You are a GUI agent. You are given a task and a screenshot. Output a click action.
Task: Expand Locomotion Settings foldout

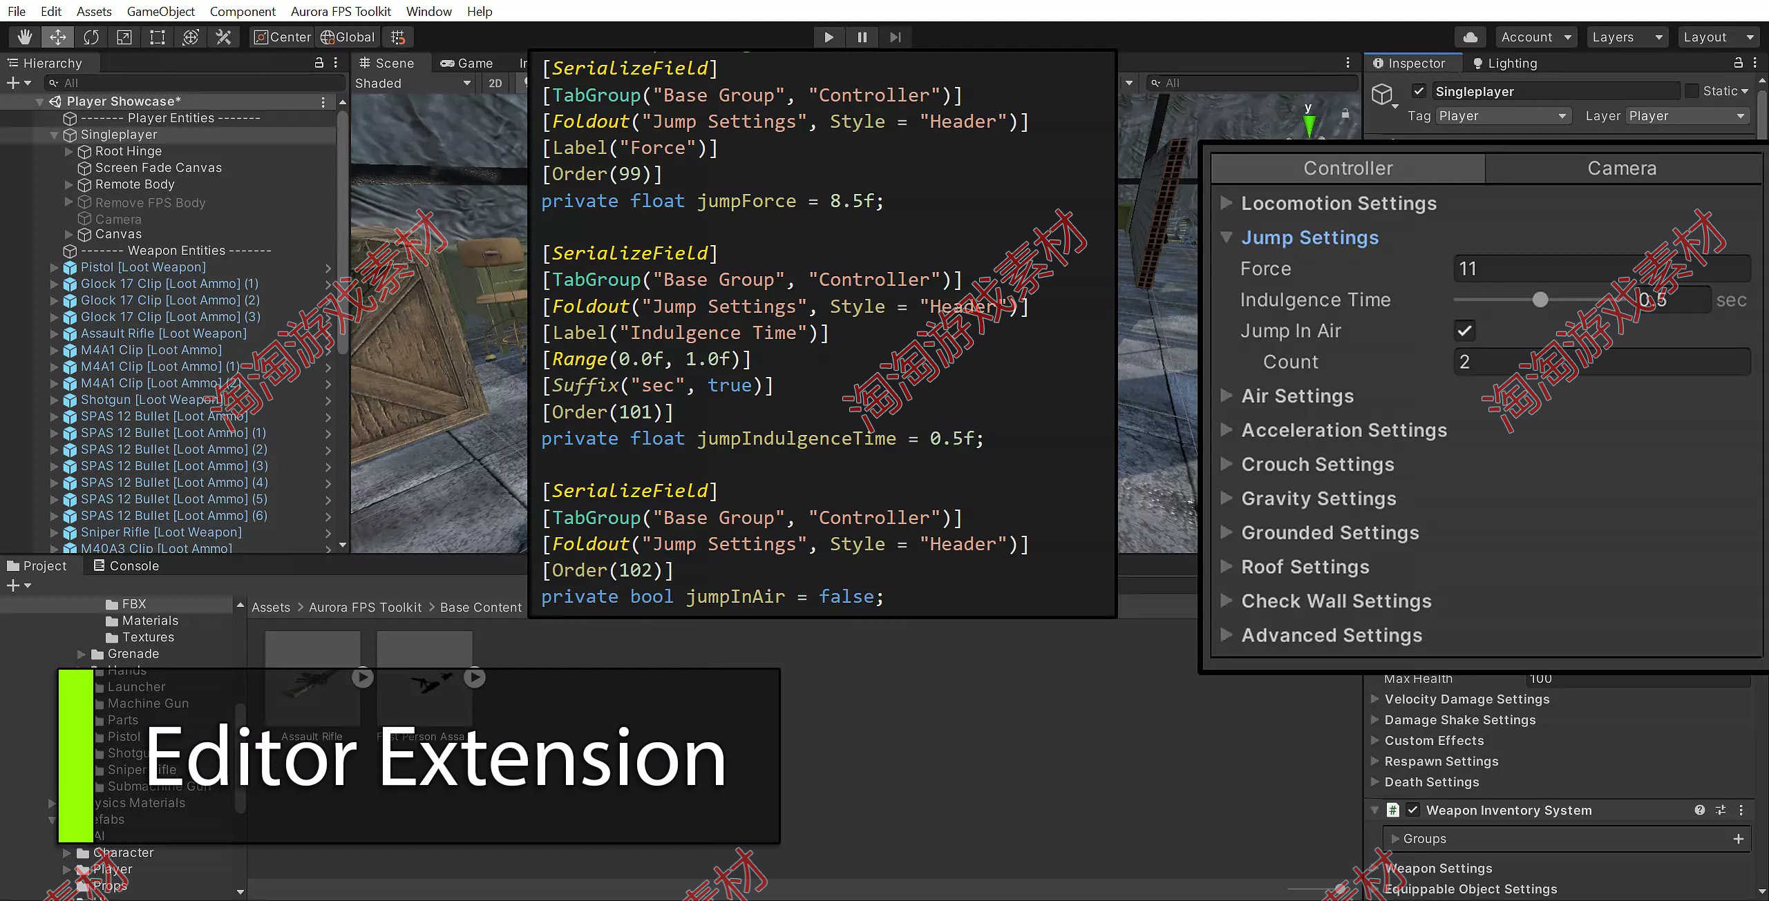click(x=1227, y=203)
